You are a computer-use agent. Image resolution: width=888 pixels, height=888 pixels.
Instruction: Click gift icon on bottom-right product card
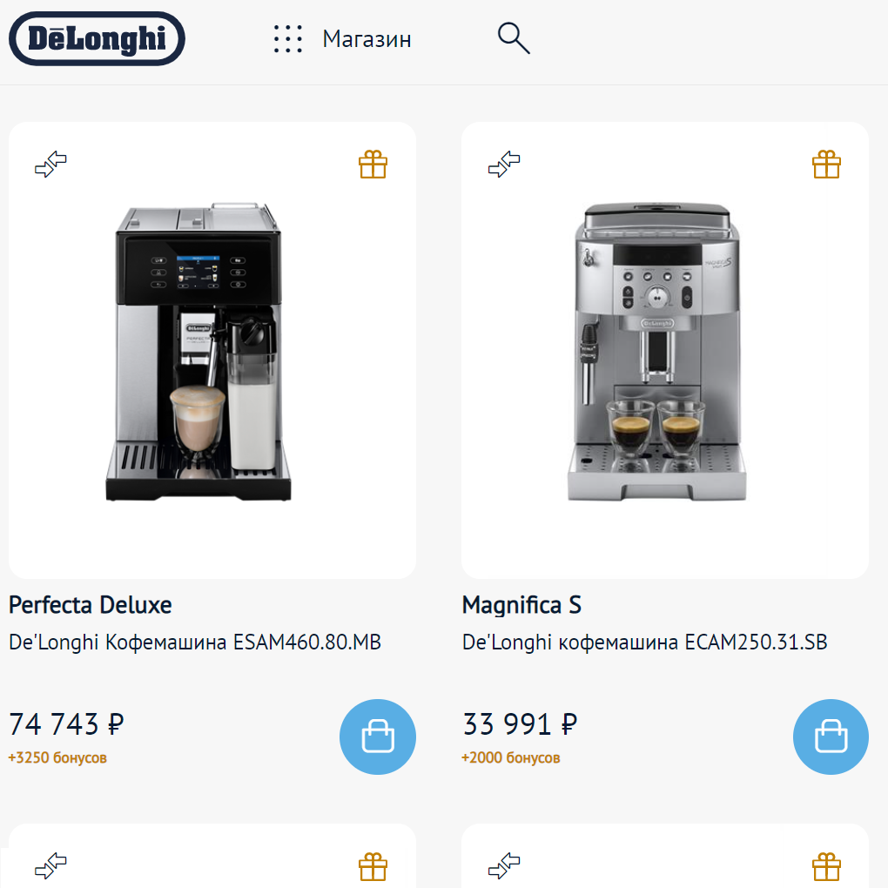(826, 866)
